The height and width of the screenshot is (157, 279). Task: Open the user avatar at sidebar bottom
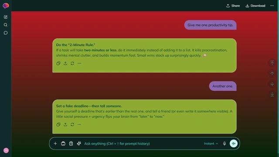coord(6,150)
